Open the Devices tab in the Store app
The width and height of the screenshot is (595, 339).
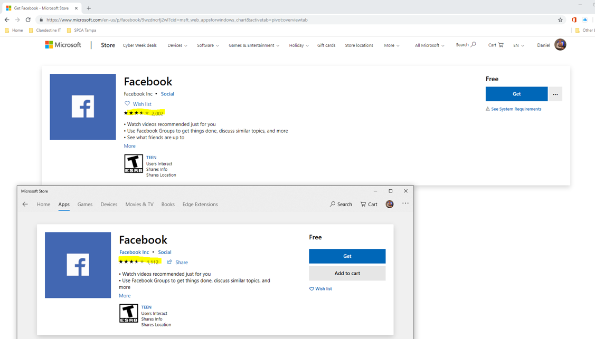[x=109, y=204]
